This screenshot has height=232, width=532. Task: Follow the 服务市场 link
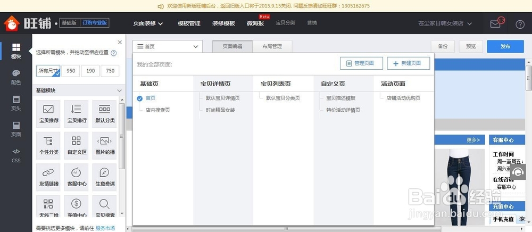(x=105, y=228)
